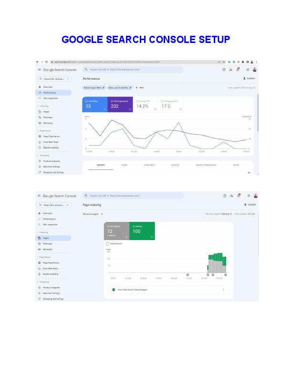Edit Search type Web filter pencil
The image size is (292, 378).
point(104,88)
